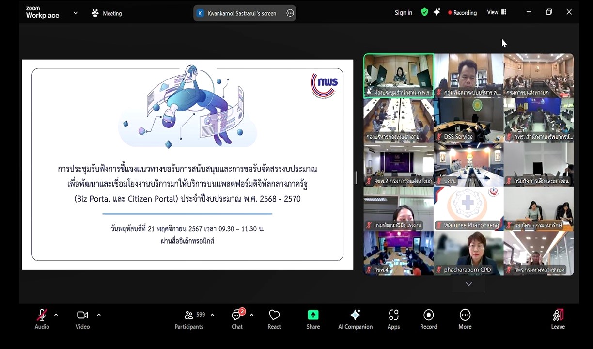Select the กรมการขนส่งทางบก participant video tile
The width and height of the screenshot is (593, 349).
539,76
